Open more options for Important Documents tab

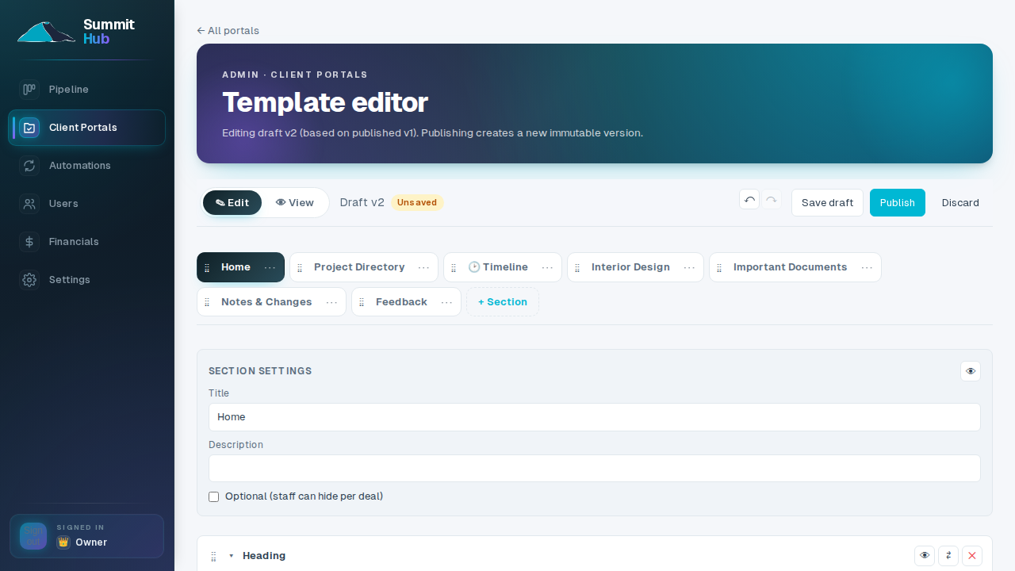point(868,268)
